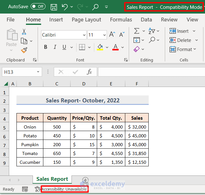Select column C header

(x=57, y=84)
